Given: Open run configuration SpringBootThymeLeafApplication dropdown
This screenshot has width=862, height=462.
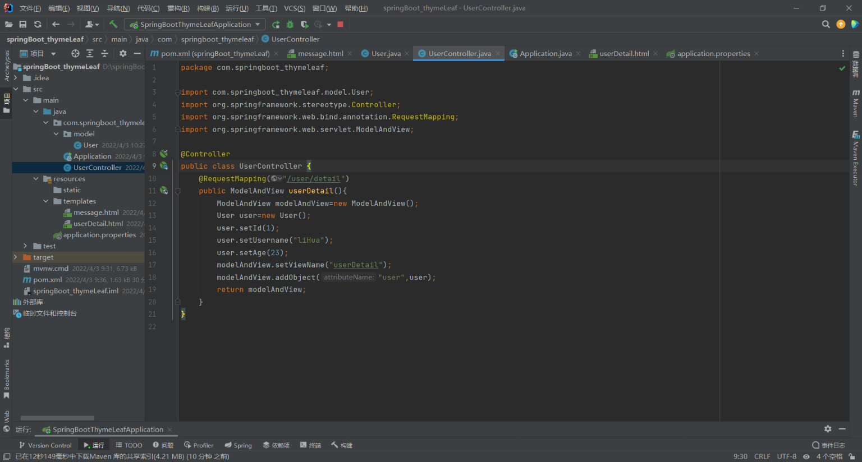Looking at the screenshot, I should coord(194,24).
